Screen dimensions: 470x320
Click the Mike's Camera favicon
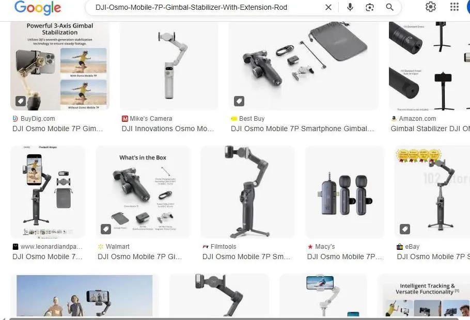click(x=124, y=118)
